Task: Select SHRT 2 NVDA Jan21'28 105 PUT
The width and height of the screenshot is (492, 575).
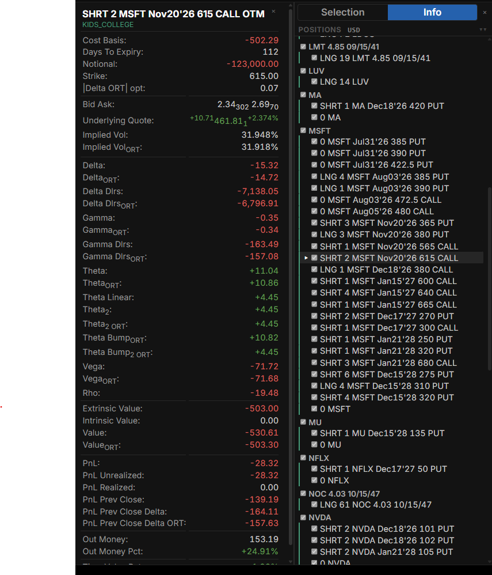Action: pyautogui.click(x=387, y=552)
